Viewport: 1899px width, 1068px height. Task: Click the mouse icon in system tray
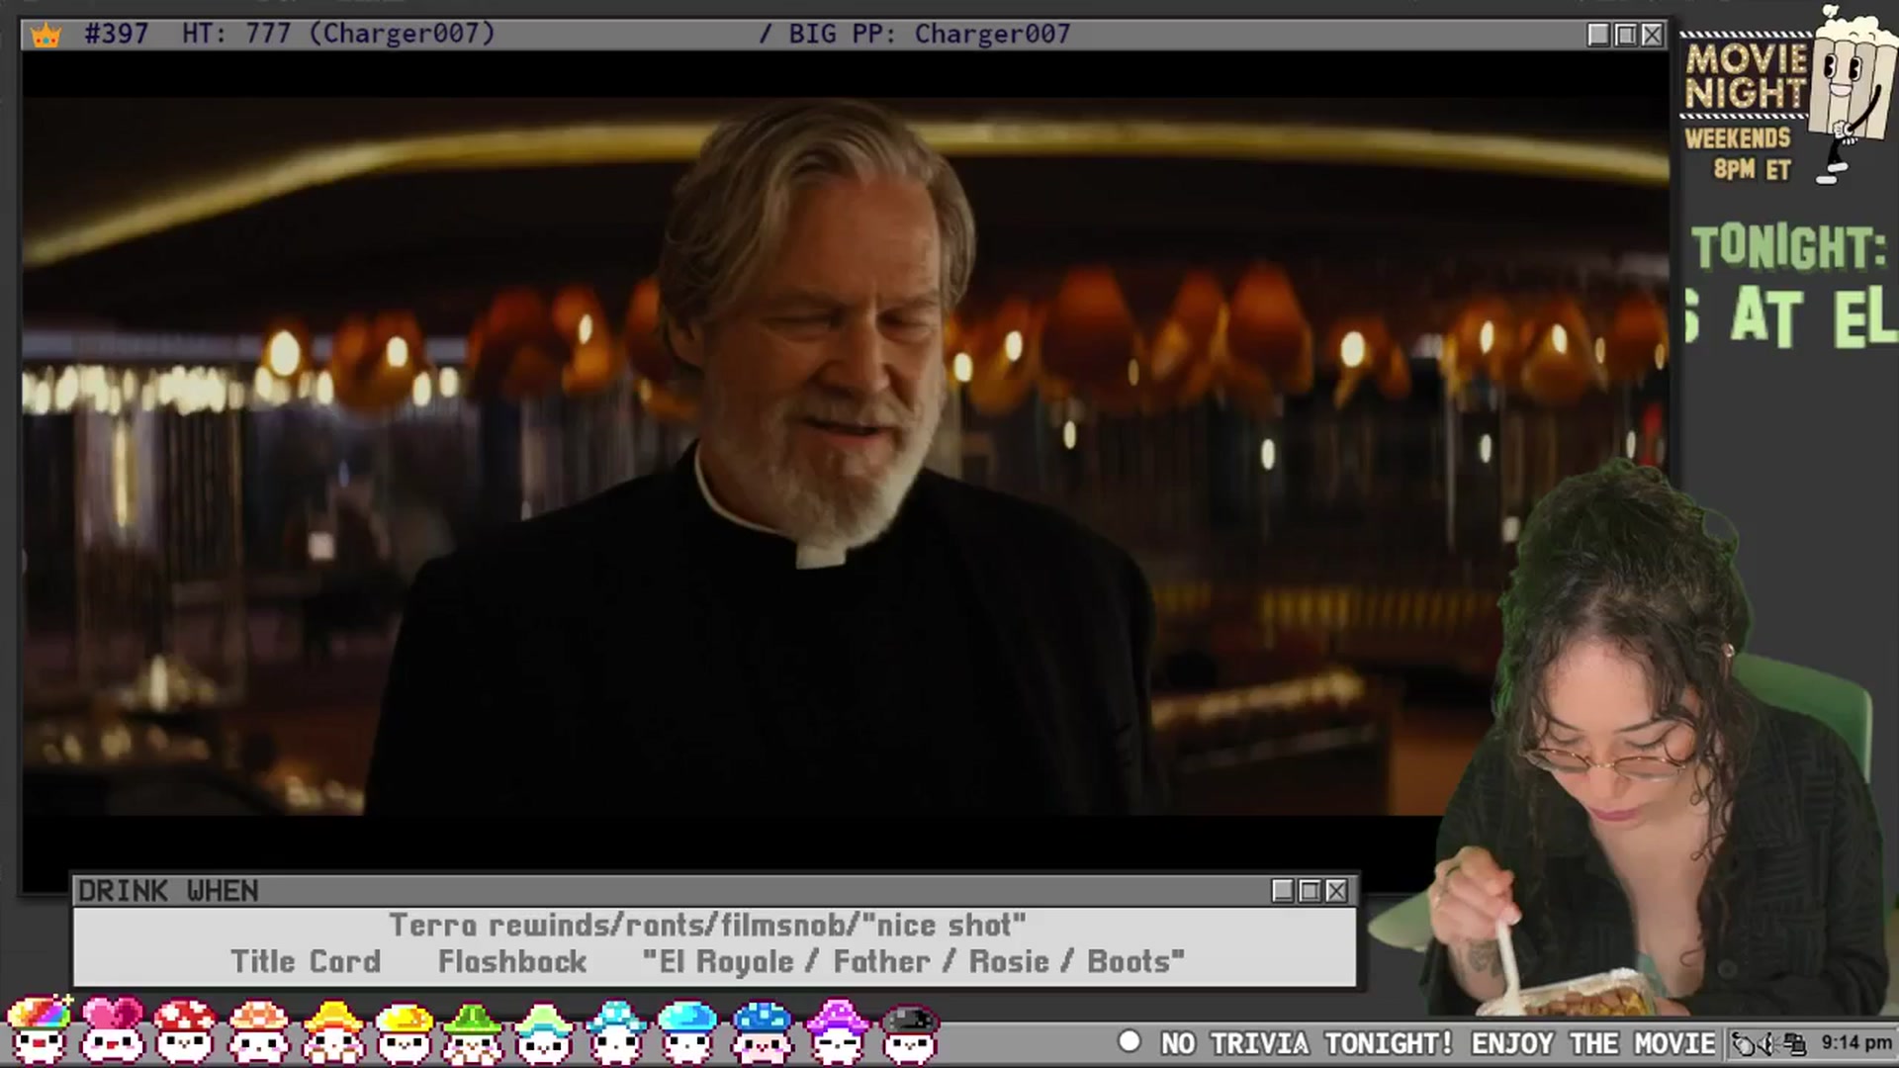(1744, 1044)
